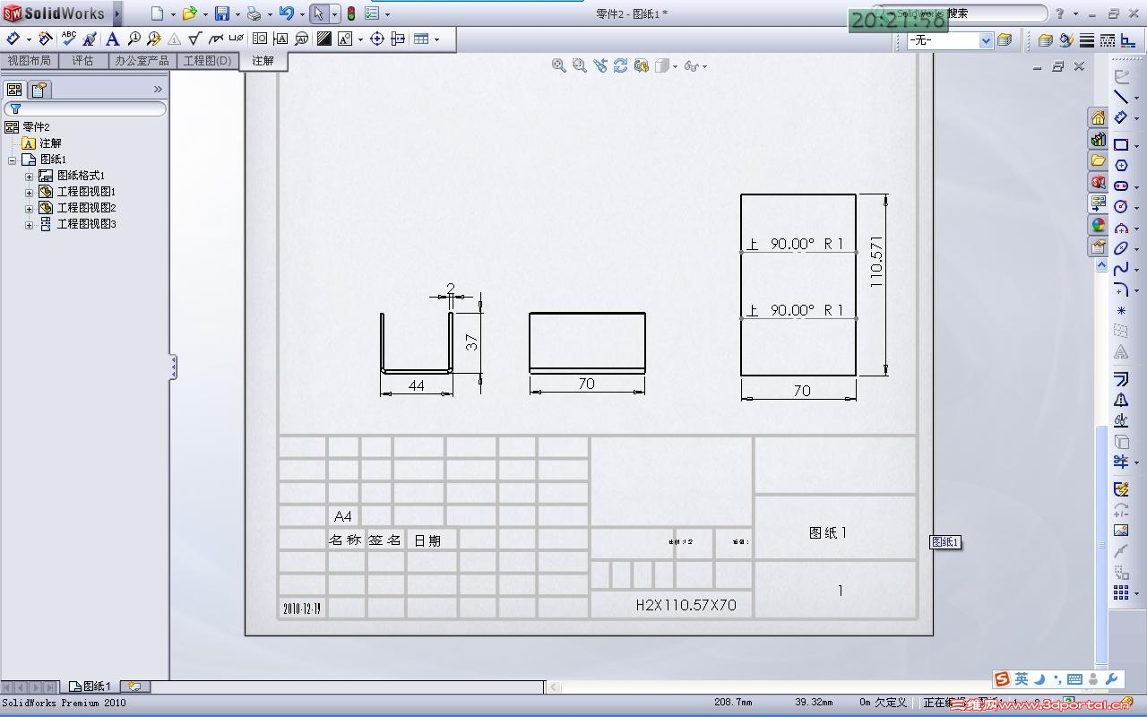Screen dimensions: 1147x717
Task: Open the 评估 tab
Action: (82, 61)
